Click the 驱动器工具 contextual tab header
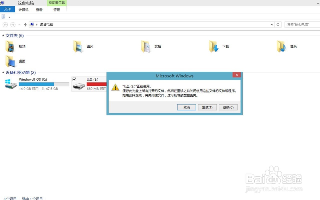The width and height of the screenshot is (320, 200). (x=57, y=3)
